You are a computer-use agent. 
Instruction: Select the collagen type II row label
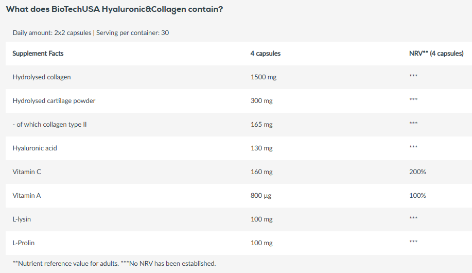click(49, 125)
